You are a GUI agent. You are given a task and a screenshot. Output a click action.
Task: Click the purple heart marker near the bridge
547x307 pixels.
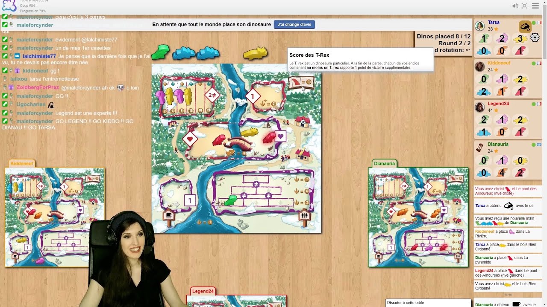(x=280, y=136)
